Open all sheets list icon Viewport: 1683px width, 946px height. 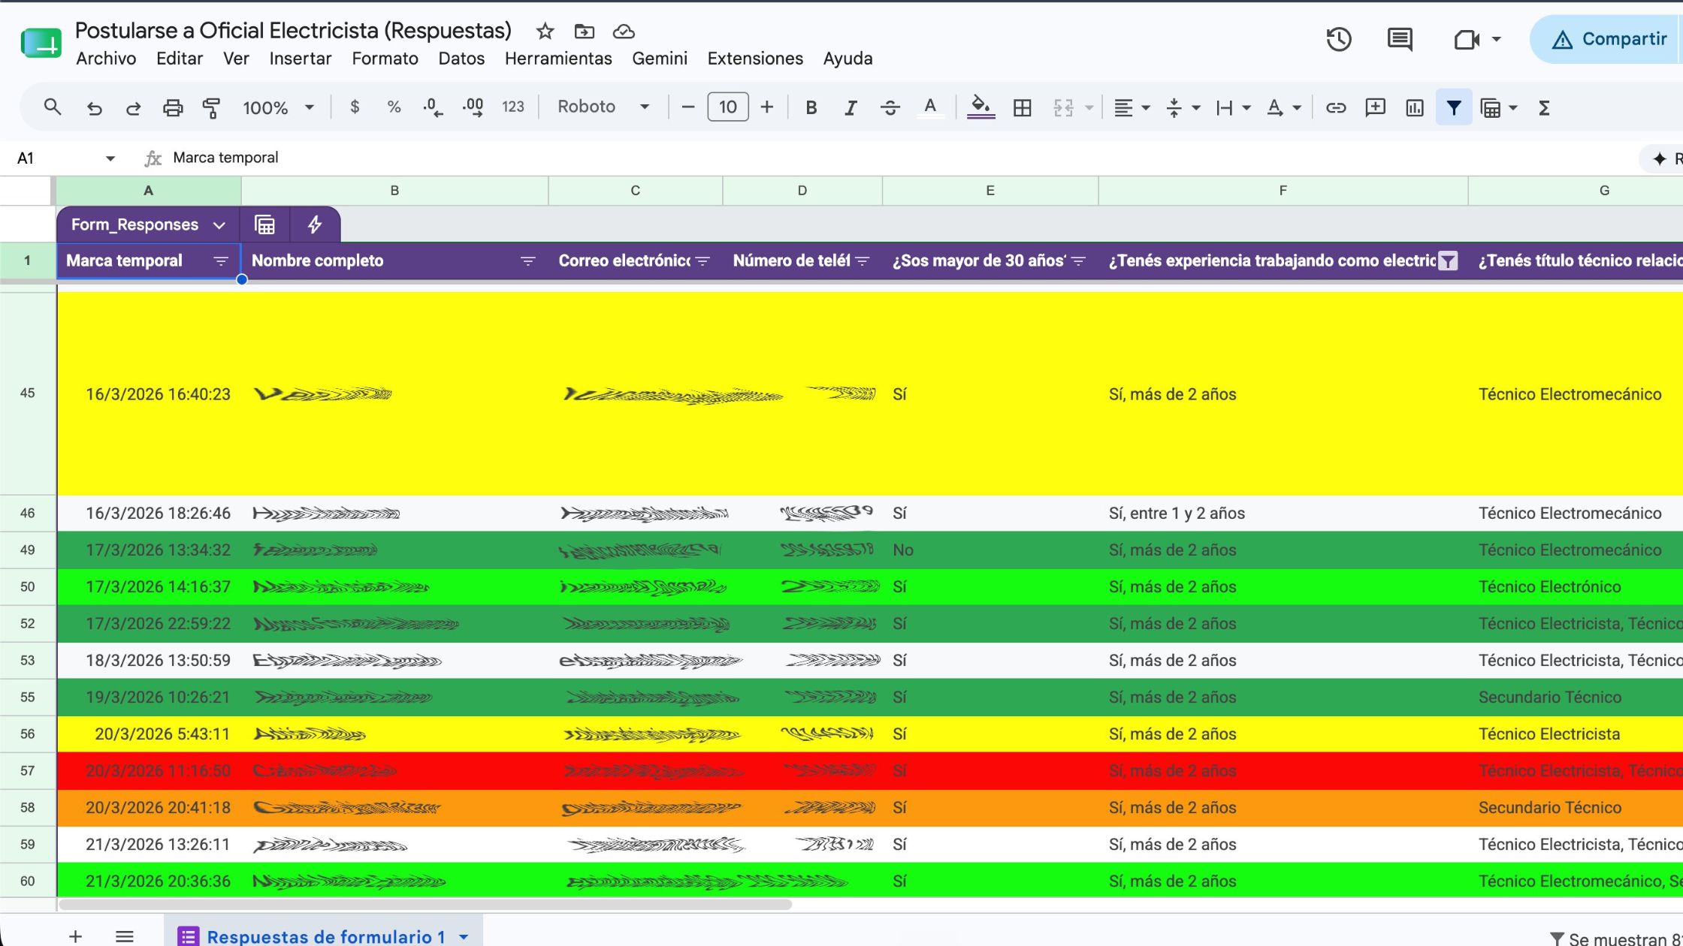[125, 935]
